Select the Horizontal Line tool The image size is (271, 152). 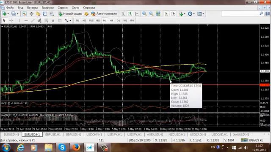pyautogui.click(x=26, y=21)
